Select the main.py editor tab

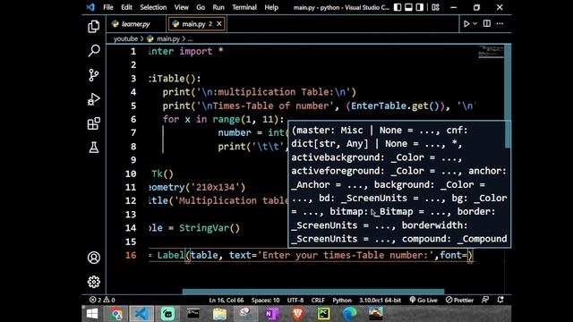193,24
